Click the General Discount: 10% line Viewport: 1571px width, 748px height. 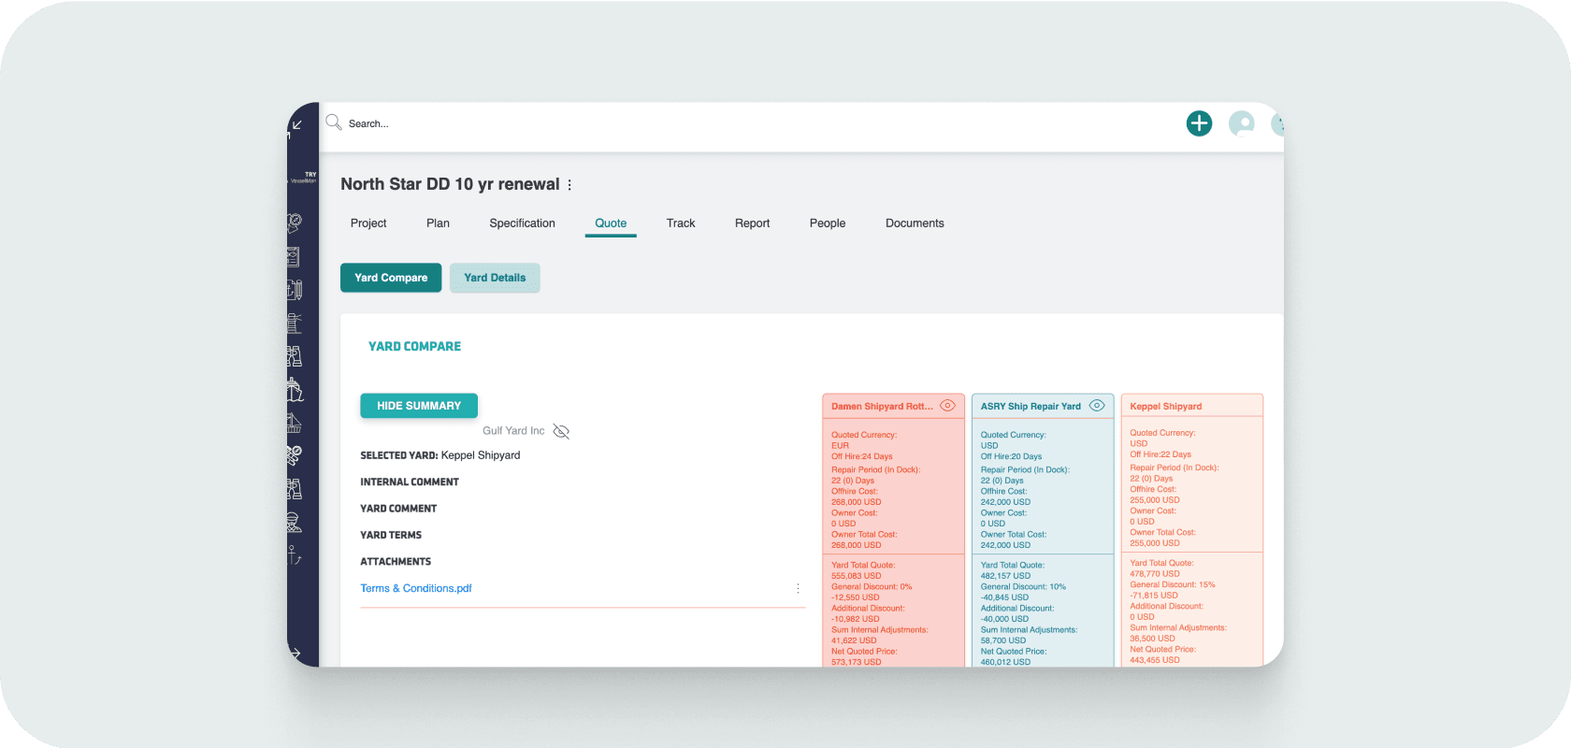pos(1023,587)
